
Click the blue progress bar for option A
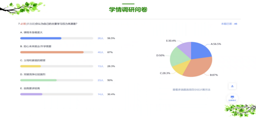[x=41, y=38]
